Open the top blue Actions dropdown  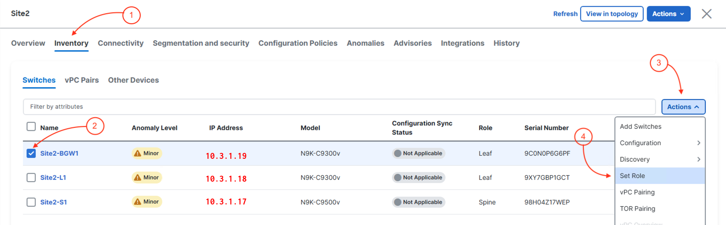668,14
